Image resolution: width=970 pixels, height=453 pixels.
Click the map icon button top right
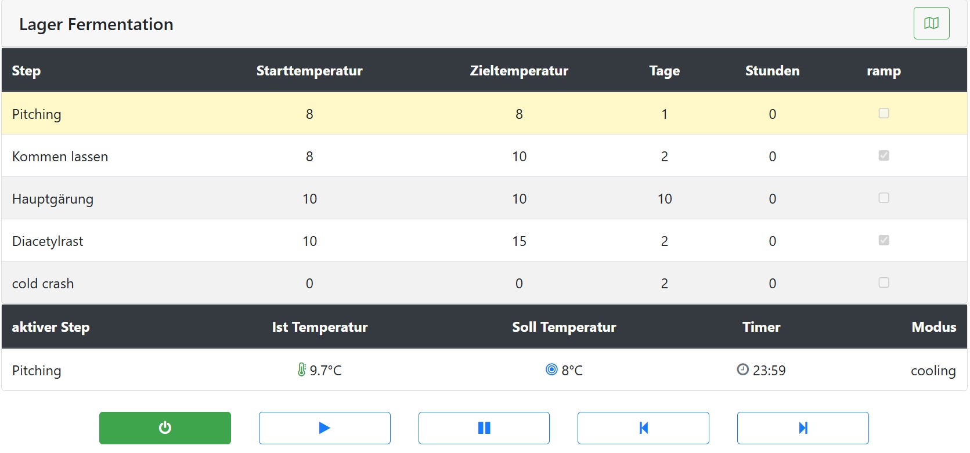pyautogui.click(x=931, y=23)
